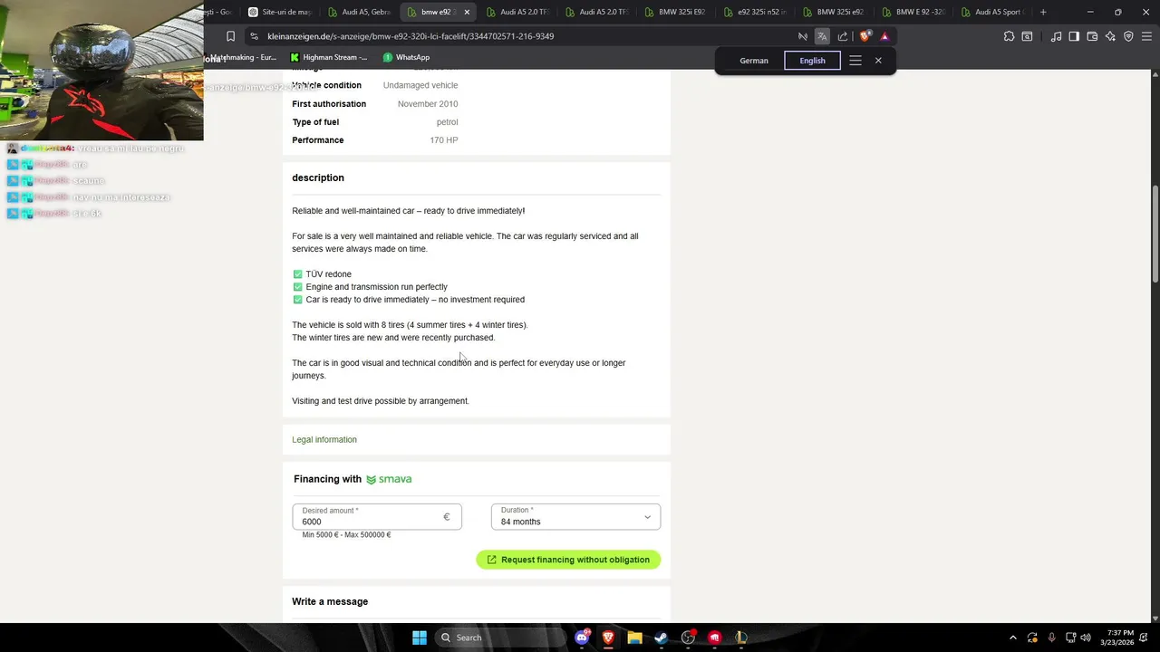Click the music note media control icon
1160x652 pixels.
[1056, 36]
